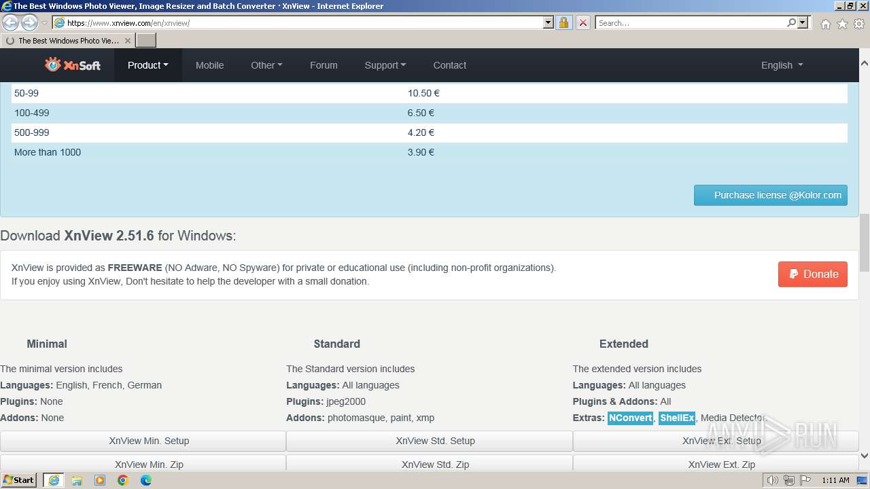Click the IE search input box

690,22
